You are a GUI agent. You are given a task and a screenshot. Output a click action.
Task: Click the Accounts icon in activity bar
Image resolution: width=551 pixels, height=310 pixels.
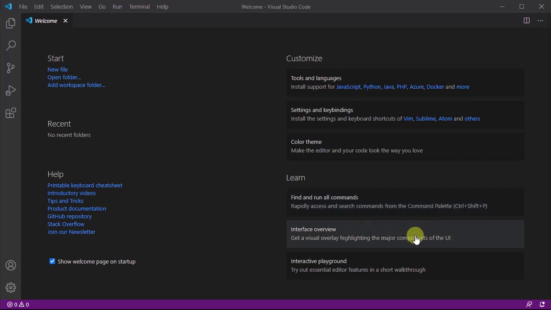(x=11, y=266)
